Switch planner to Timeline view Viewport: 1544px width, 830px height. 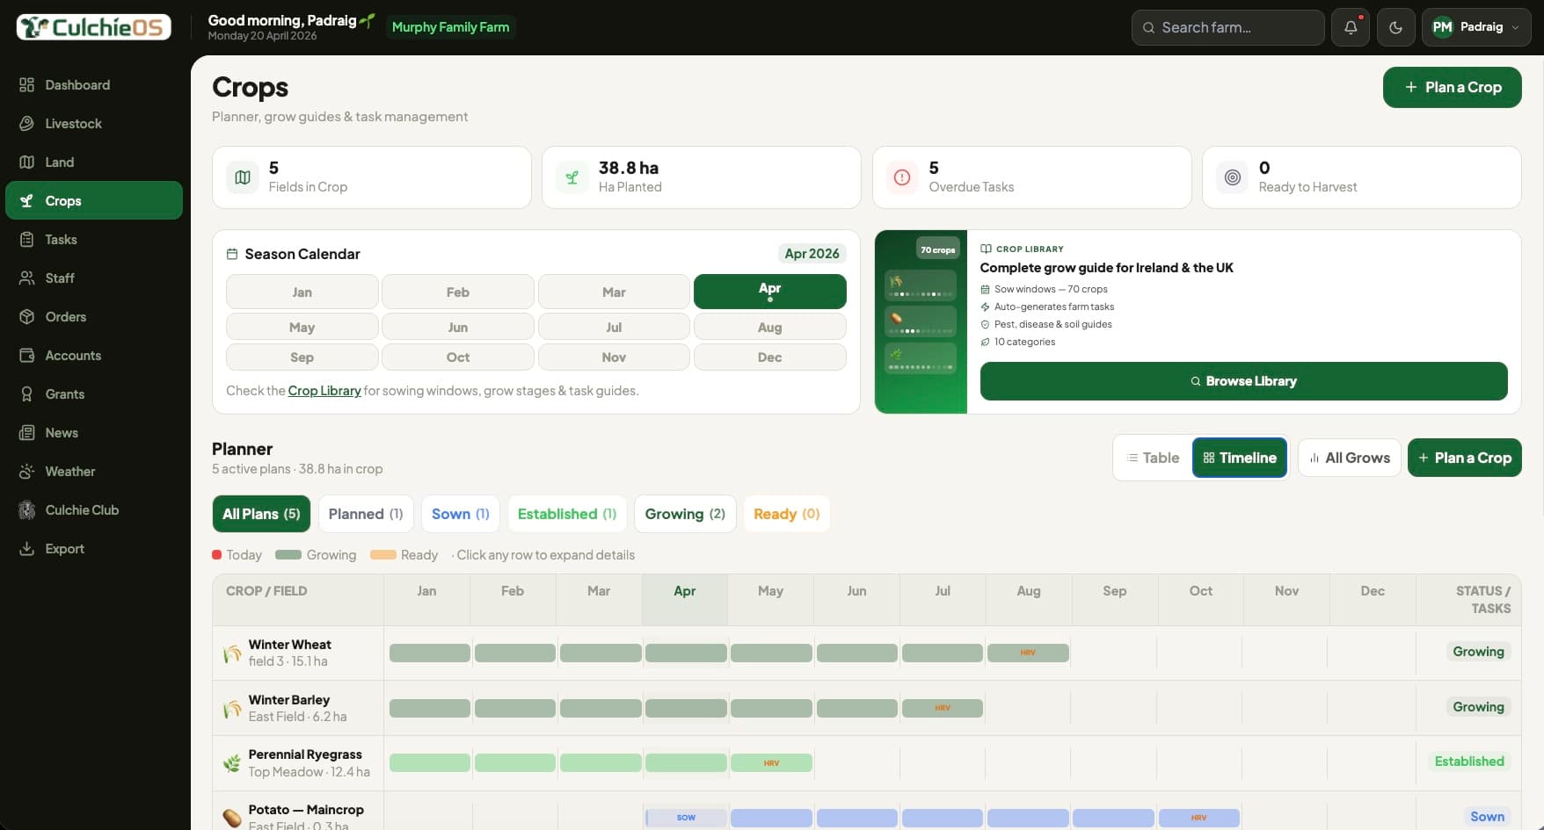pyautogui.click(x=1239, y=458)
